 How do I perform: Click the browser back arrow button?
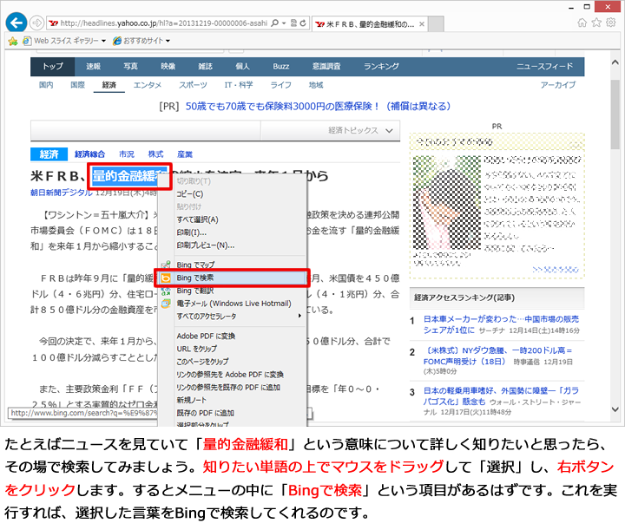point(16,23)
